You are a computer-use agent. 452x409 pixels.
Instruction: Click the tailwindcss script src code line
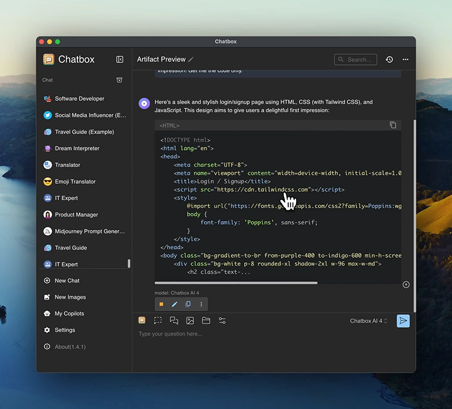259,190
